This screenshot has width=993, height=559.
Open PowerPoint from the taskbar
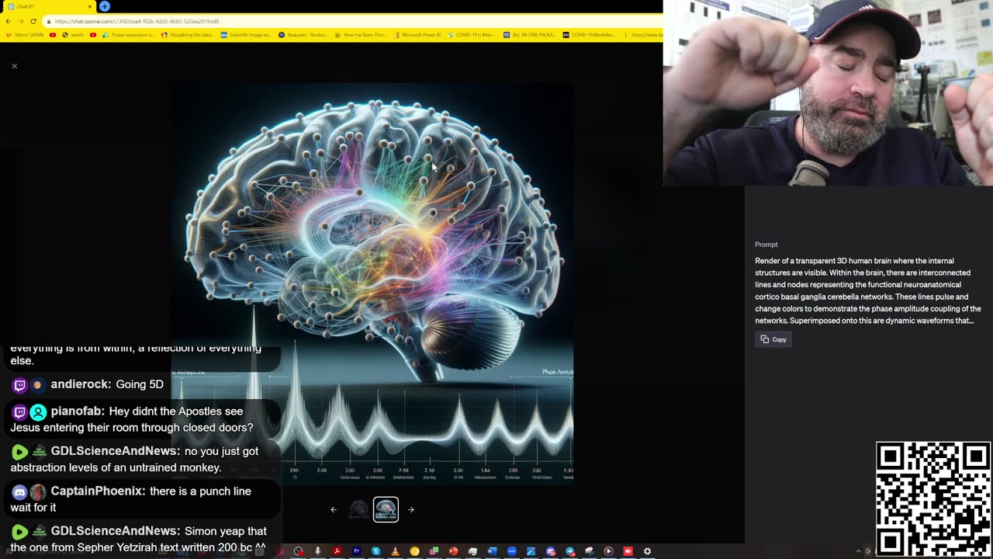(453, 551)
